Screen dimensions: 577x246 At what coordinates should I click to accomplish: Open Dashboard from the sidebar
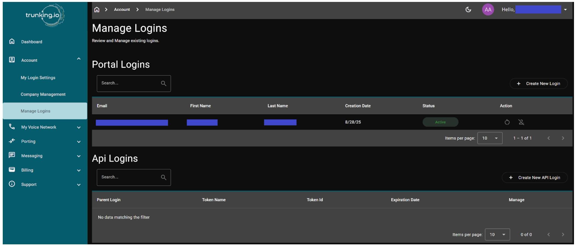tap(32, 42)
